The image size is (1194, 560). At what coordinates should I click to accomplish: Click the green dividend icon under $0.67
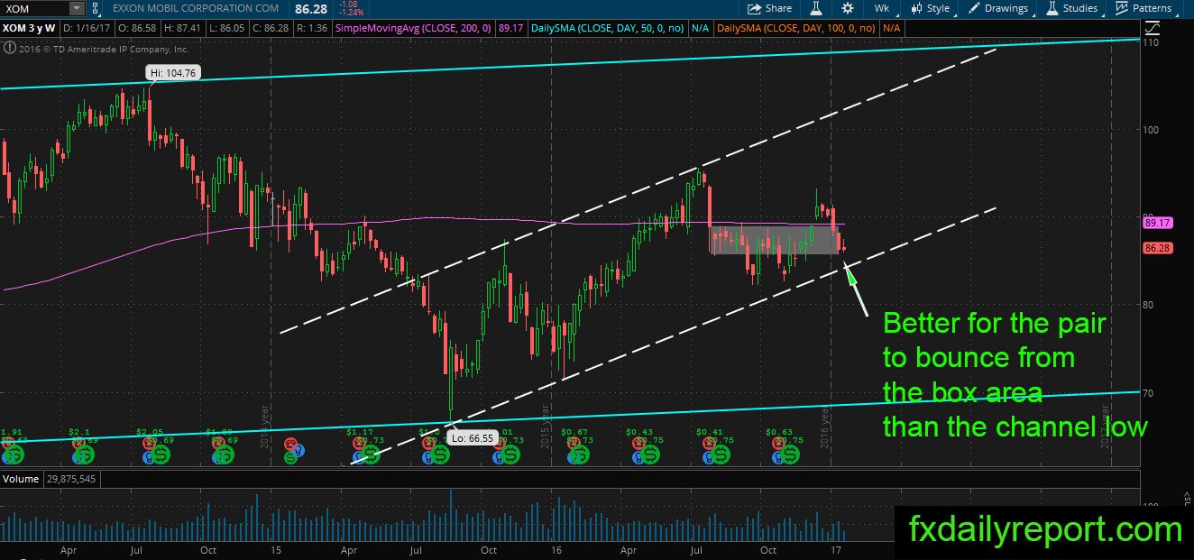click(x=578, y=454)
